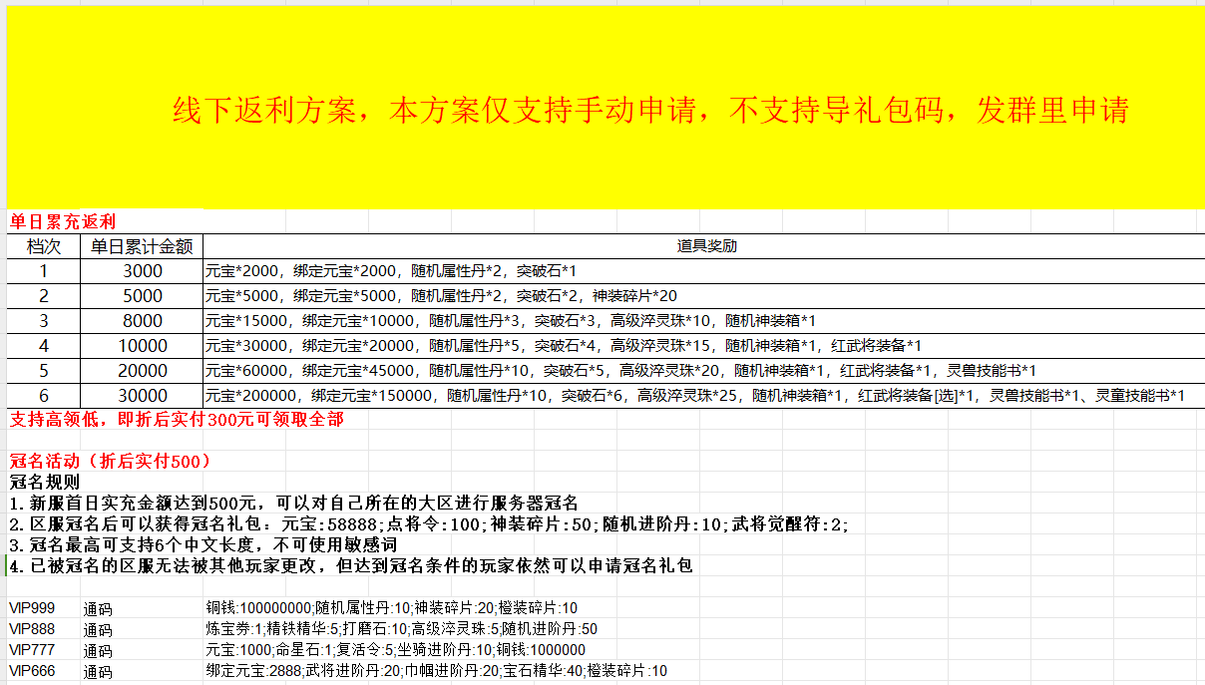Select the 20000 amount cell
The width and height of the screenshot is (1205, 685).
point(142,371)
